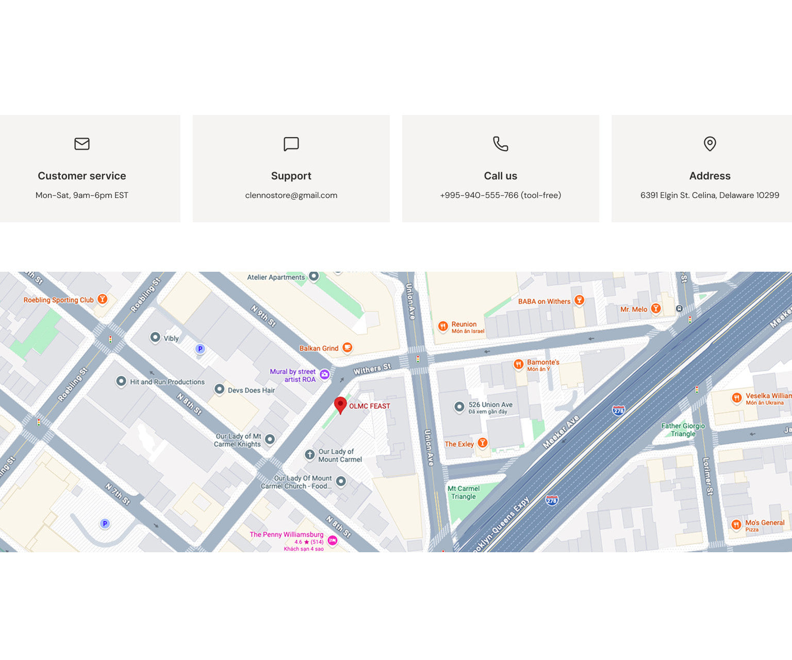This screenshot has width=792, height=660.
Task: Click the BABA on Withers bar marker
Action: coord(579,300)
